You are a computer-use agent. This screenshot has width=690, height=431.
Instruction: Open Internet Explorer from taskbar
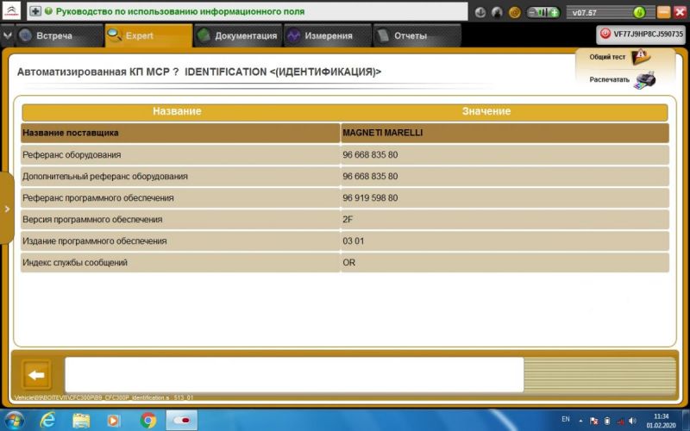[48, 420]
